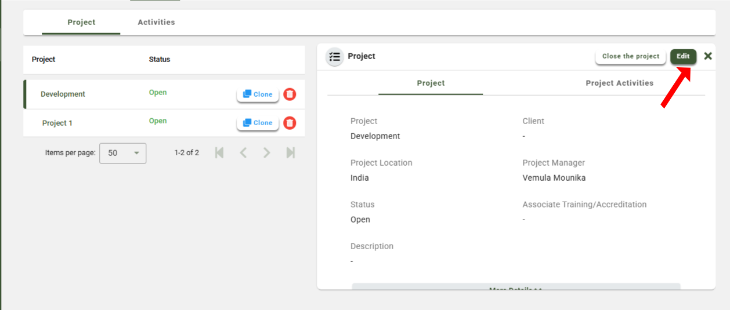Select the Project tab in details panel
730x310 pixels.
point(431,83)
